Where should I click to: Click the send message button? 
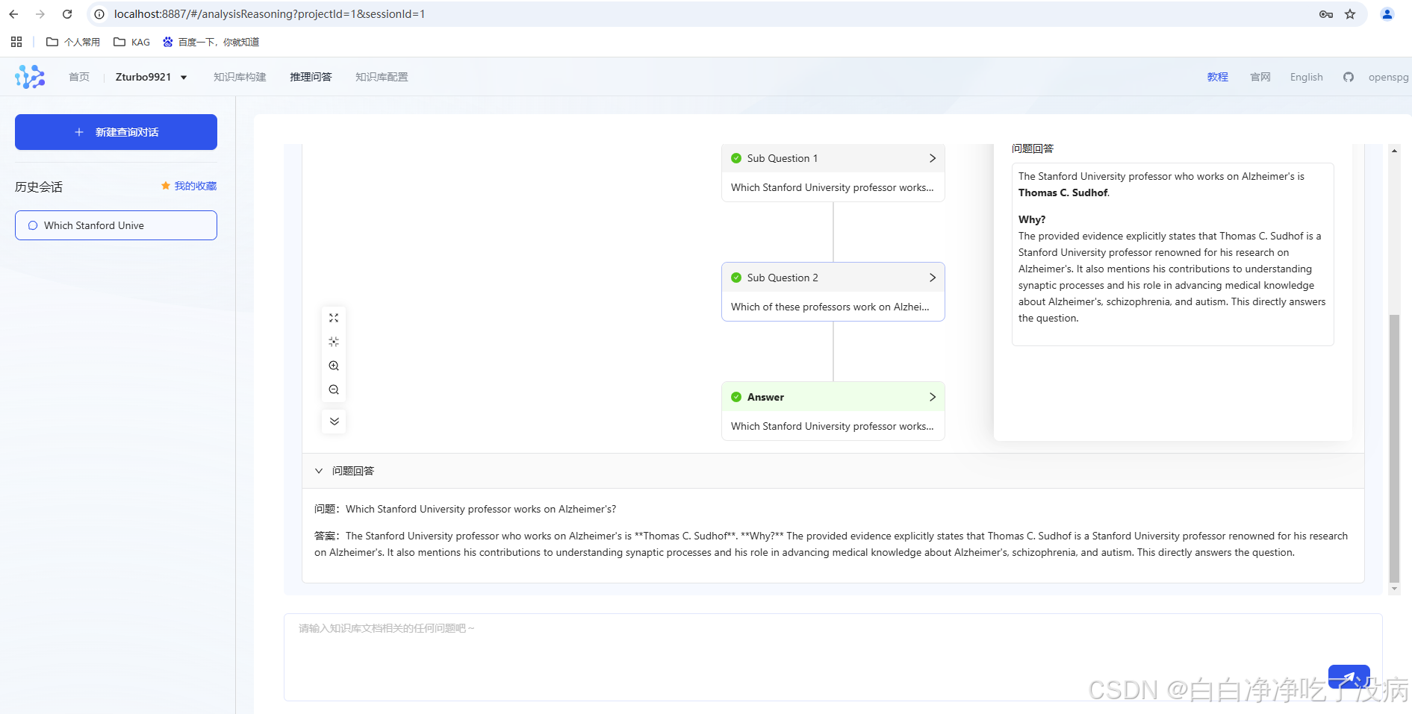1349,677
